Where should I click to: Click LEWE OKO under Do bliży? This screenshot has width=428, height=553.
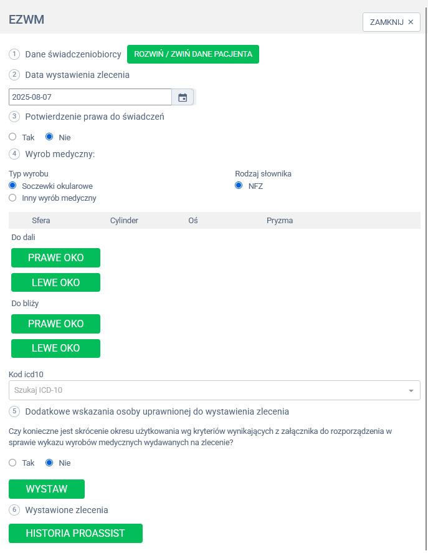tap(55, 349)
